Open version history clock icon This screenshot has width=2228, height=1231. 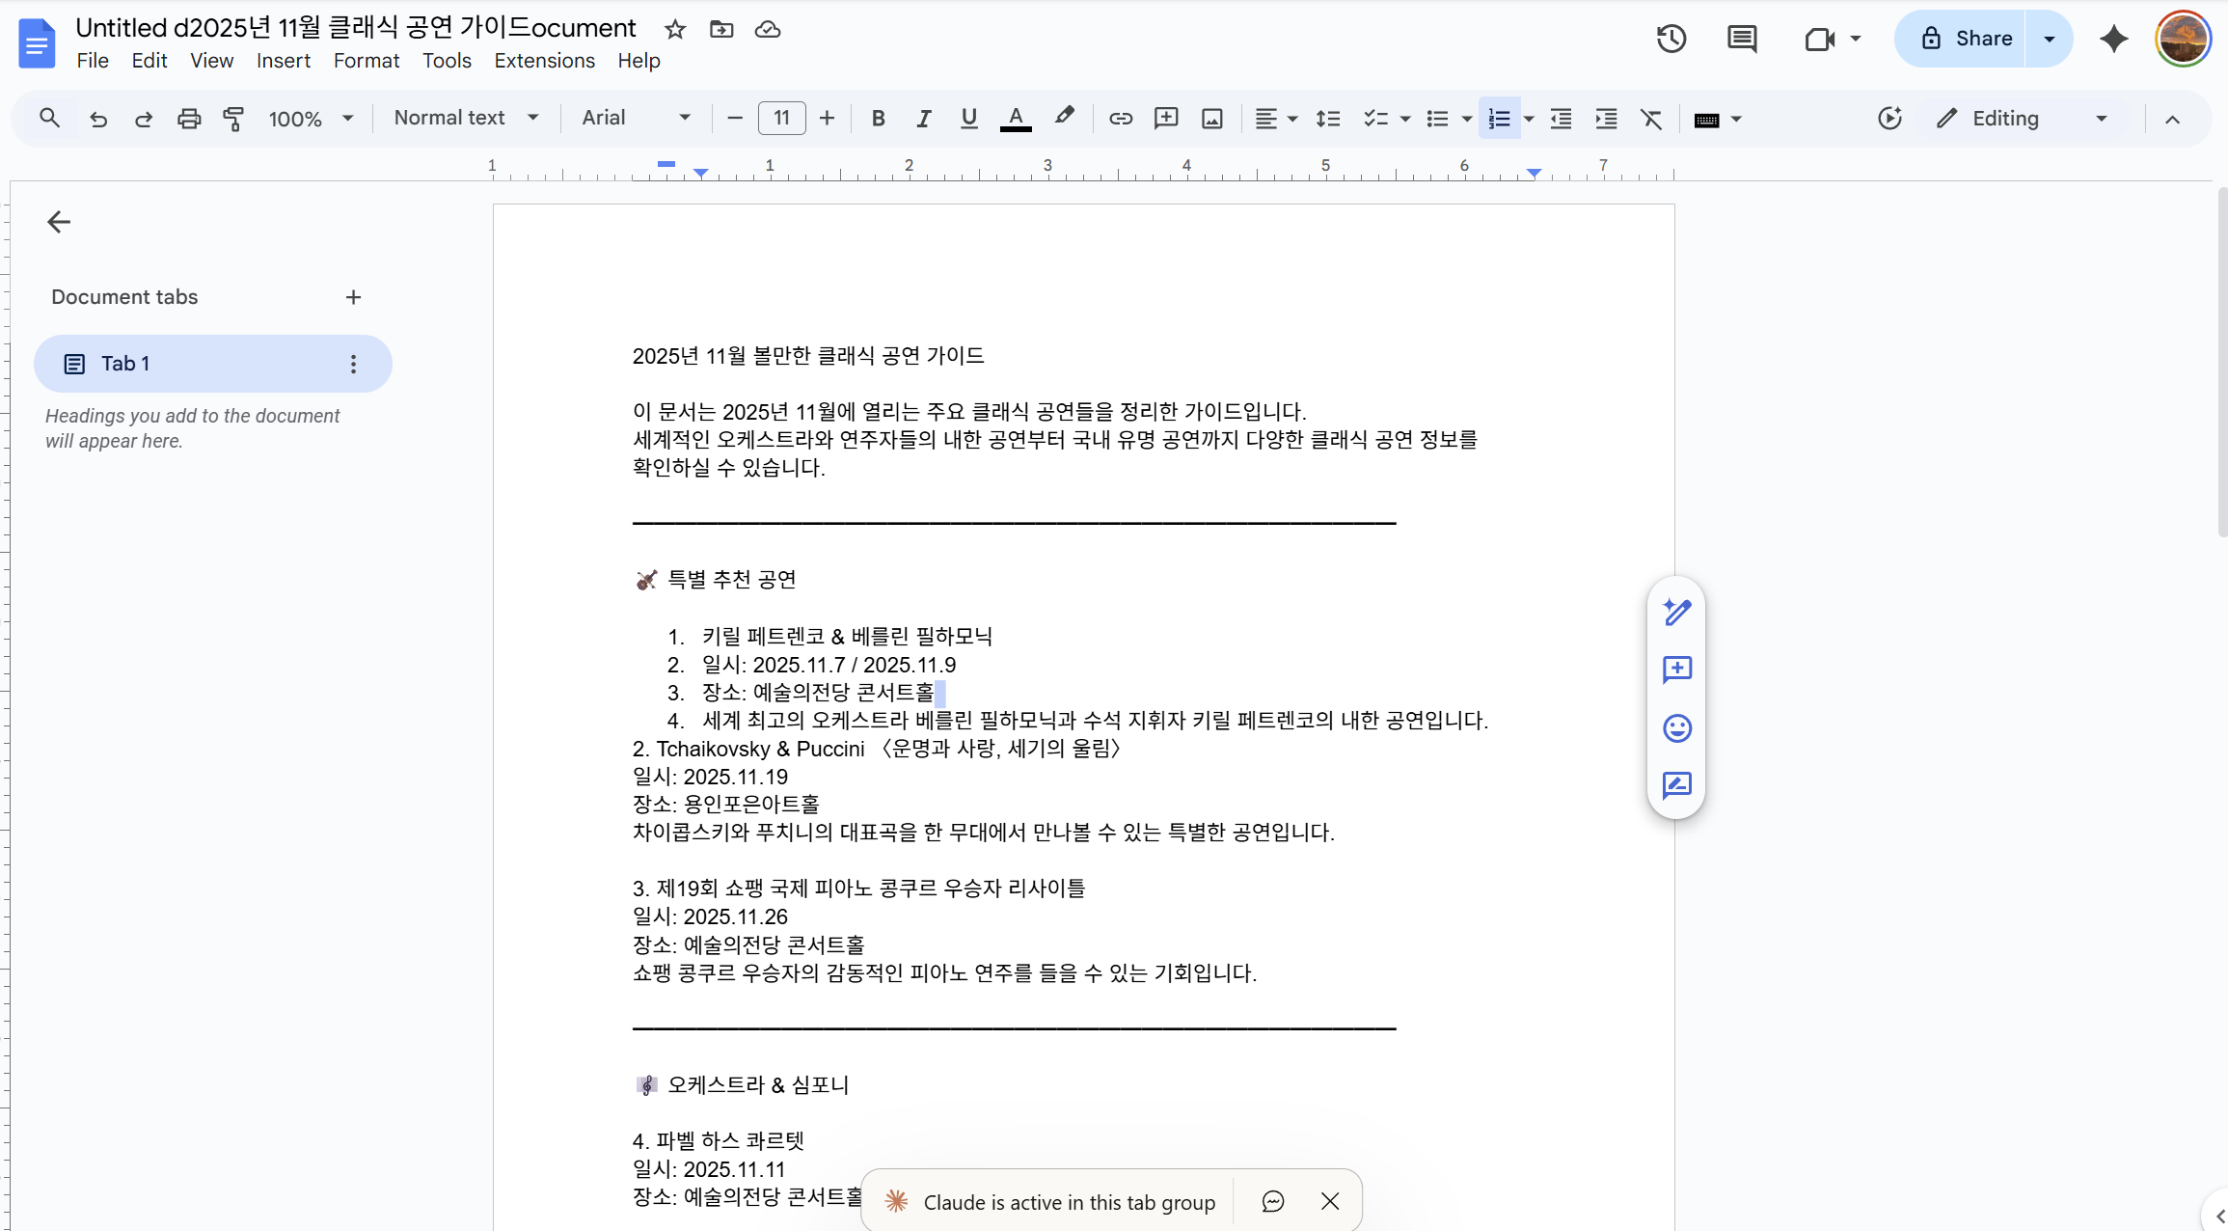[1671, 39]
